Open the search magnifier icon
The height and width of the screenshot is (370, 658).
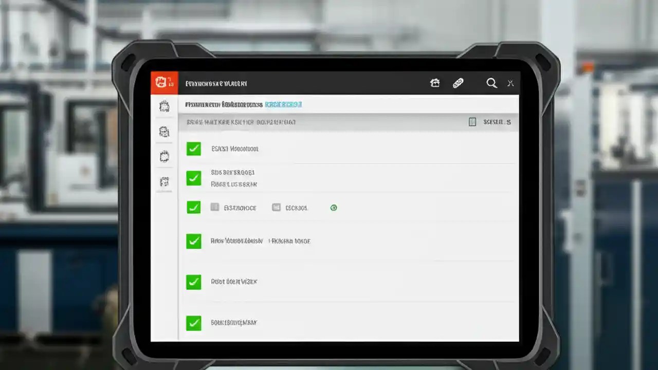point(491,83)
